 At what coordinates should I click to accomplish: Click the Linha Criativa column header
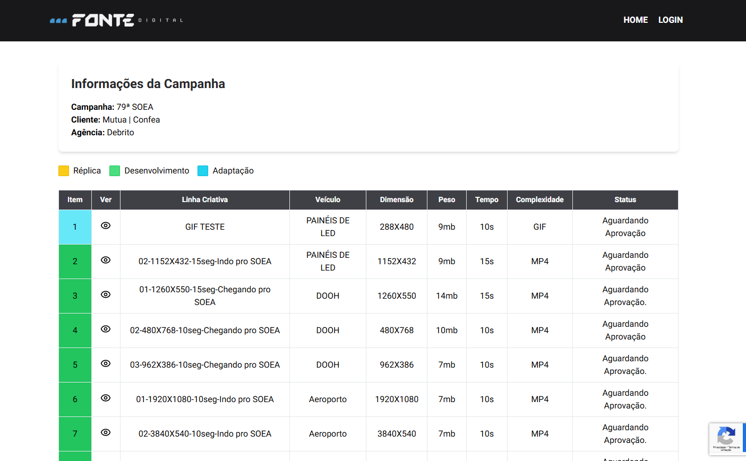point(204,200)
